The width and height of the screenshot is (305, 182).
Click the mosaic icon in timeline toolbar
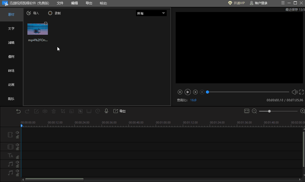pyautogui.click(x=80, y=111)
